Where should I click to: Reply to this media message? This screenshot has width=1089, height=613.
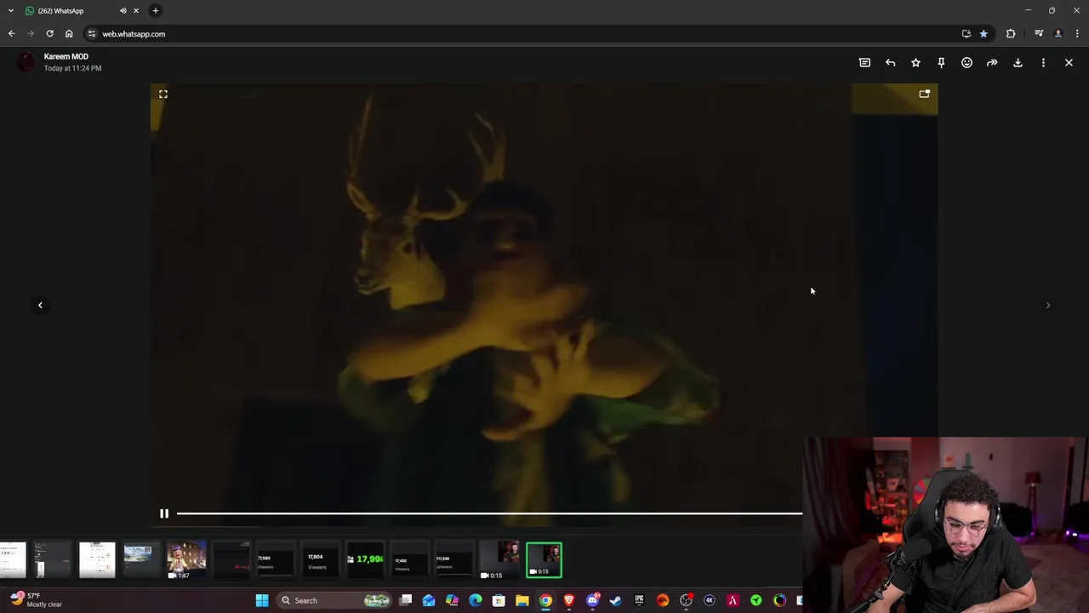[890, 62]
